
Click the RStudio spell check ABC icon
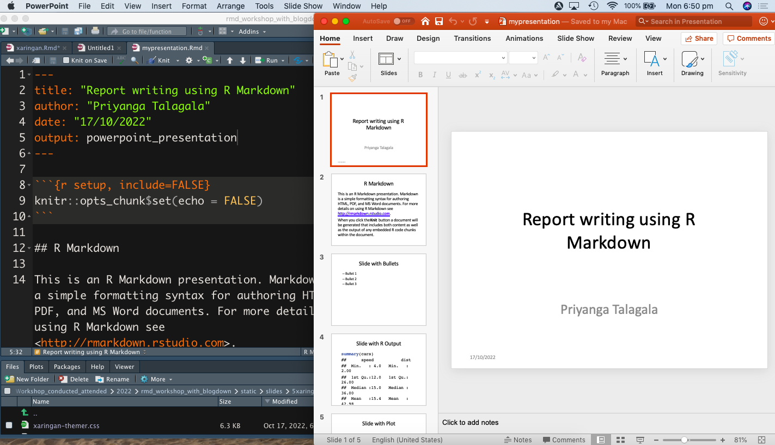tap(121, 60)
